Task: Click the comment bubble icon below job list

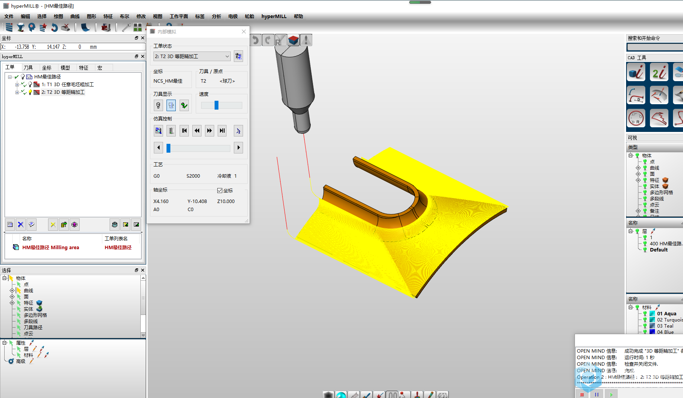Action: (x=32, y=225)
